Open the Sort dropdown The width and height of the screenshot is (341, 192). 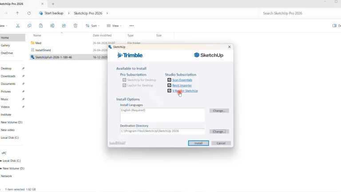coord(93,26)
